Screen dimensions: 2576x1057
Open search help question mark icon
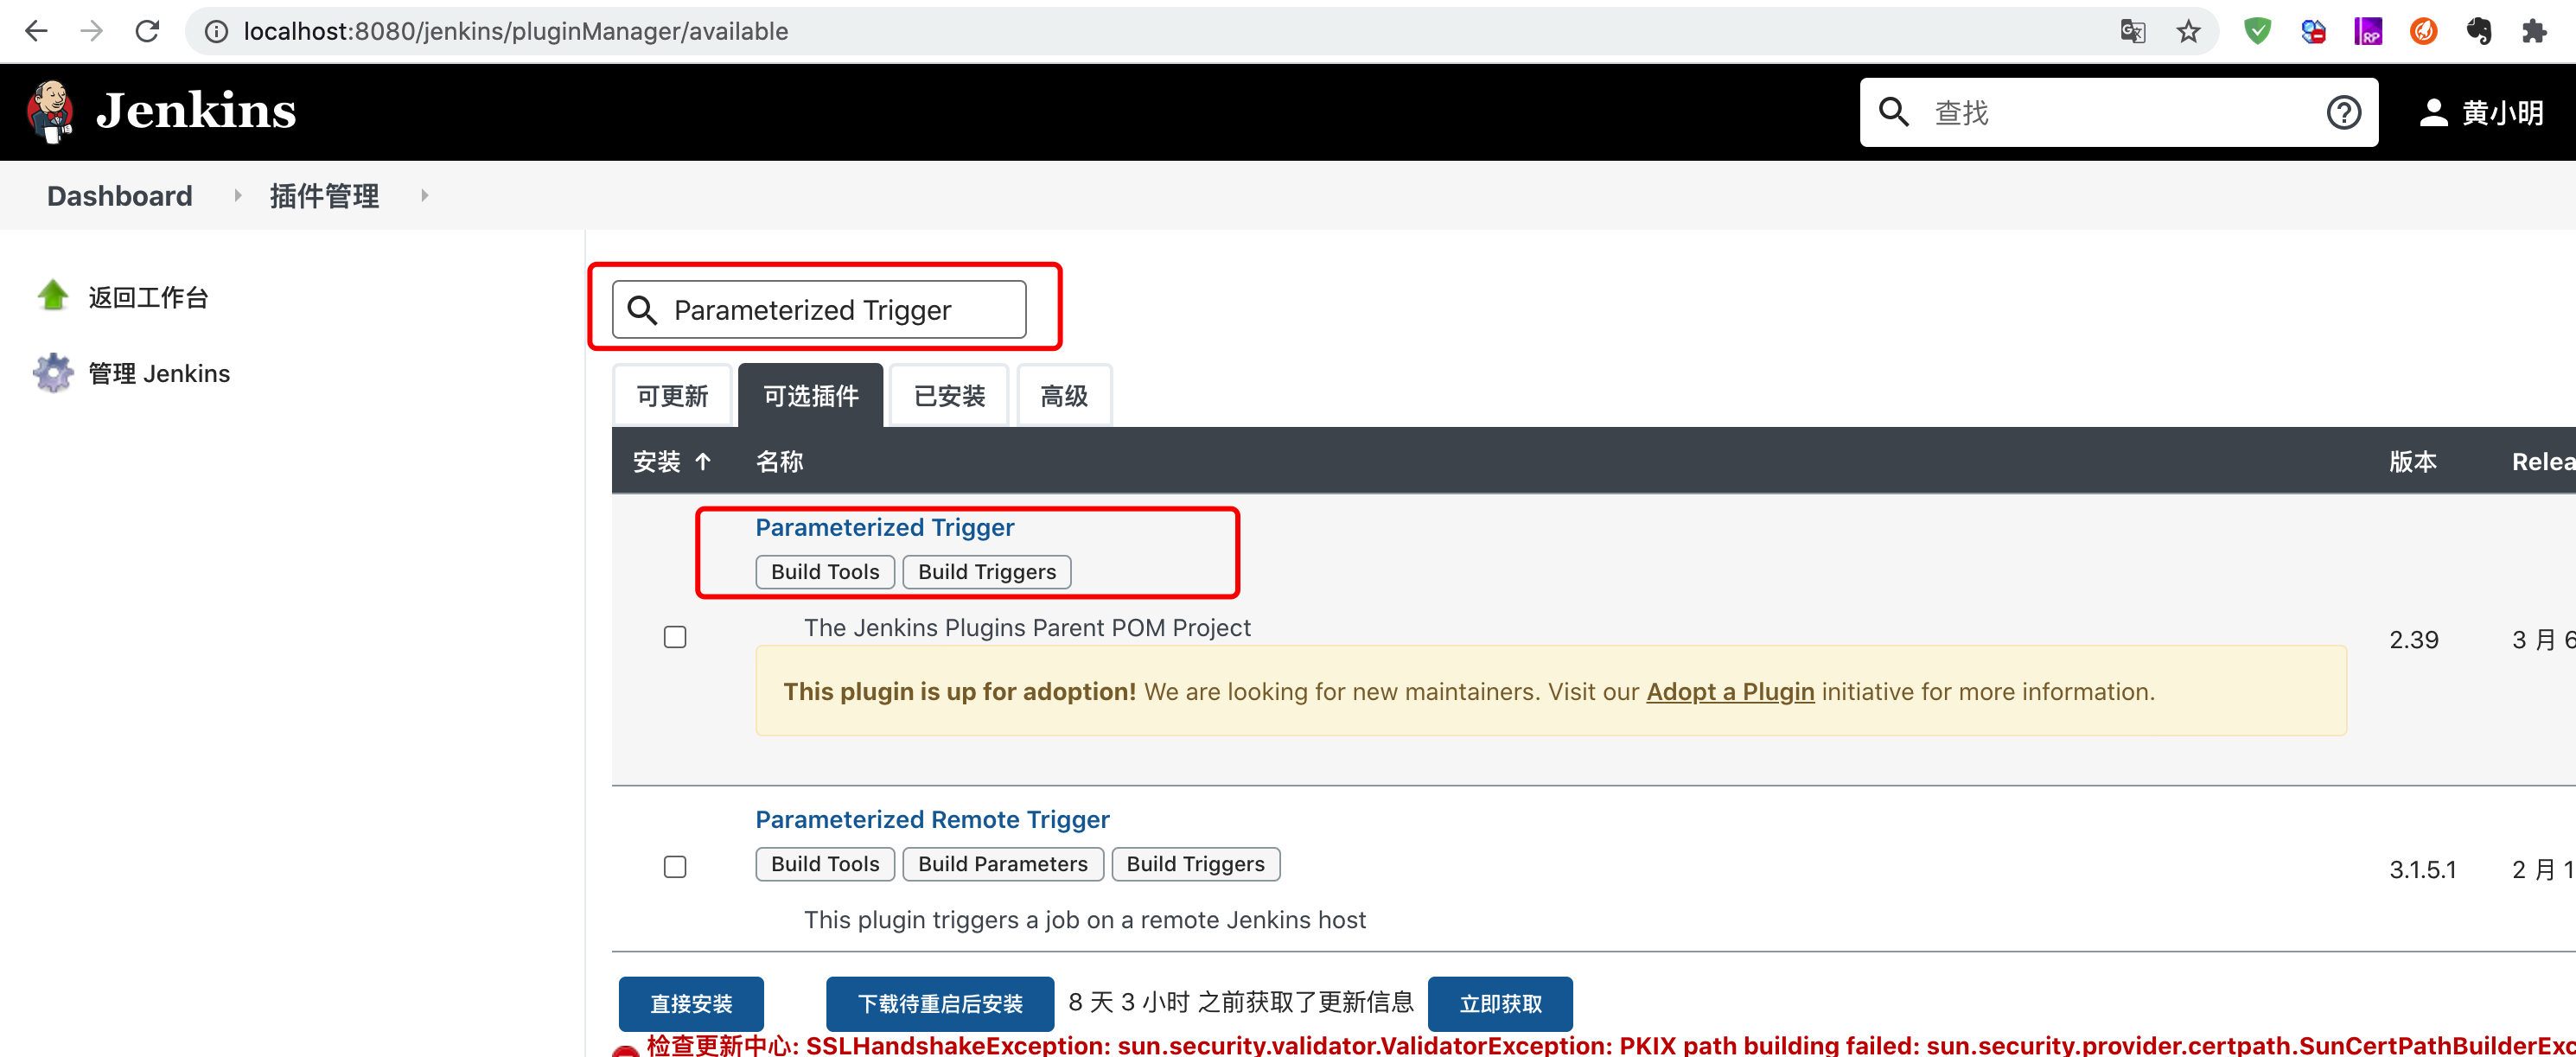click(x=2343, y=113)
